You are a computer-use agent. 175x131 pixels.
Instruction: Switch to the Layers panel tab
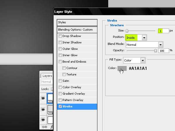click(47, 76)
